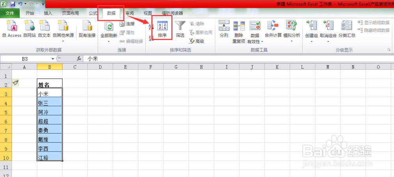Image resolution: width=394 pixels, height=177 pixels.
Task: Undo last action in quick toolbar
Action: (20, 4)
